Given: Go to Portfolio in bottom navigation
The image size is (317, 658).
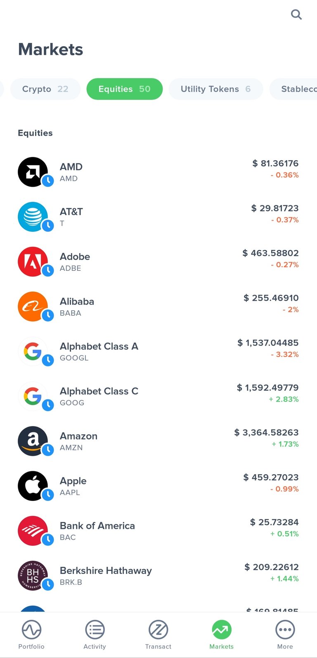Looking at the screenshot, I should (31, 635).
